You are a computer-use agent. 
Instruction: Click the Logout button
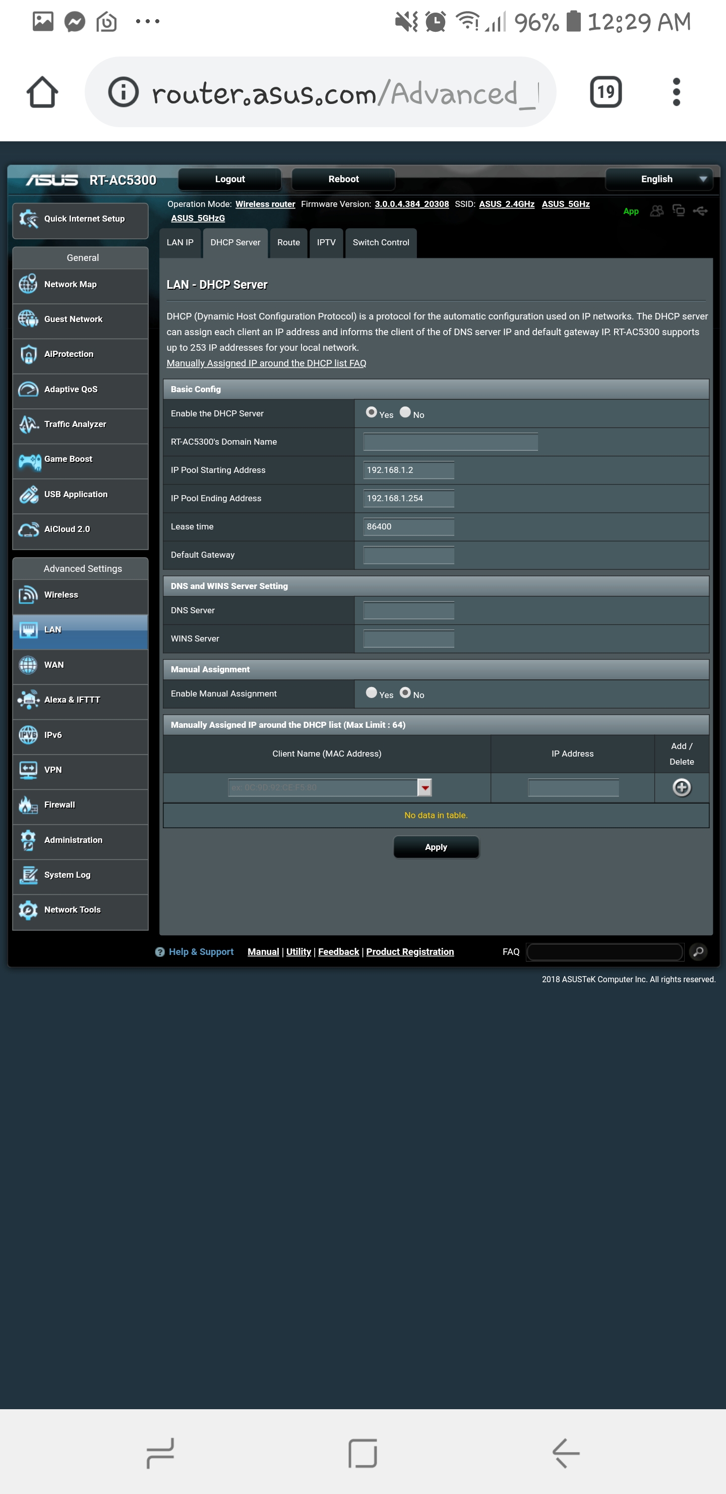230,179
